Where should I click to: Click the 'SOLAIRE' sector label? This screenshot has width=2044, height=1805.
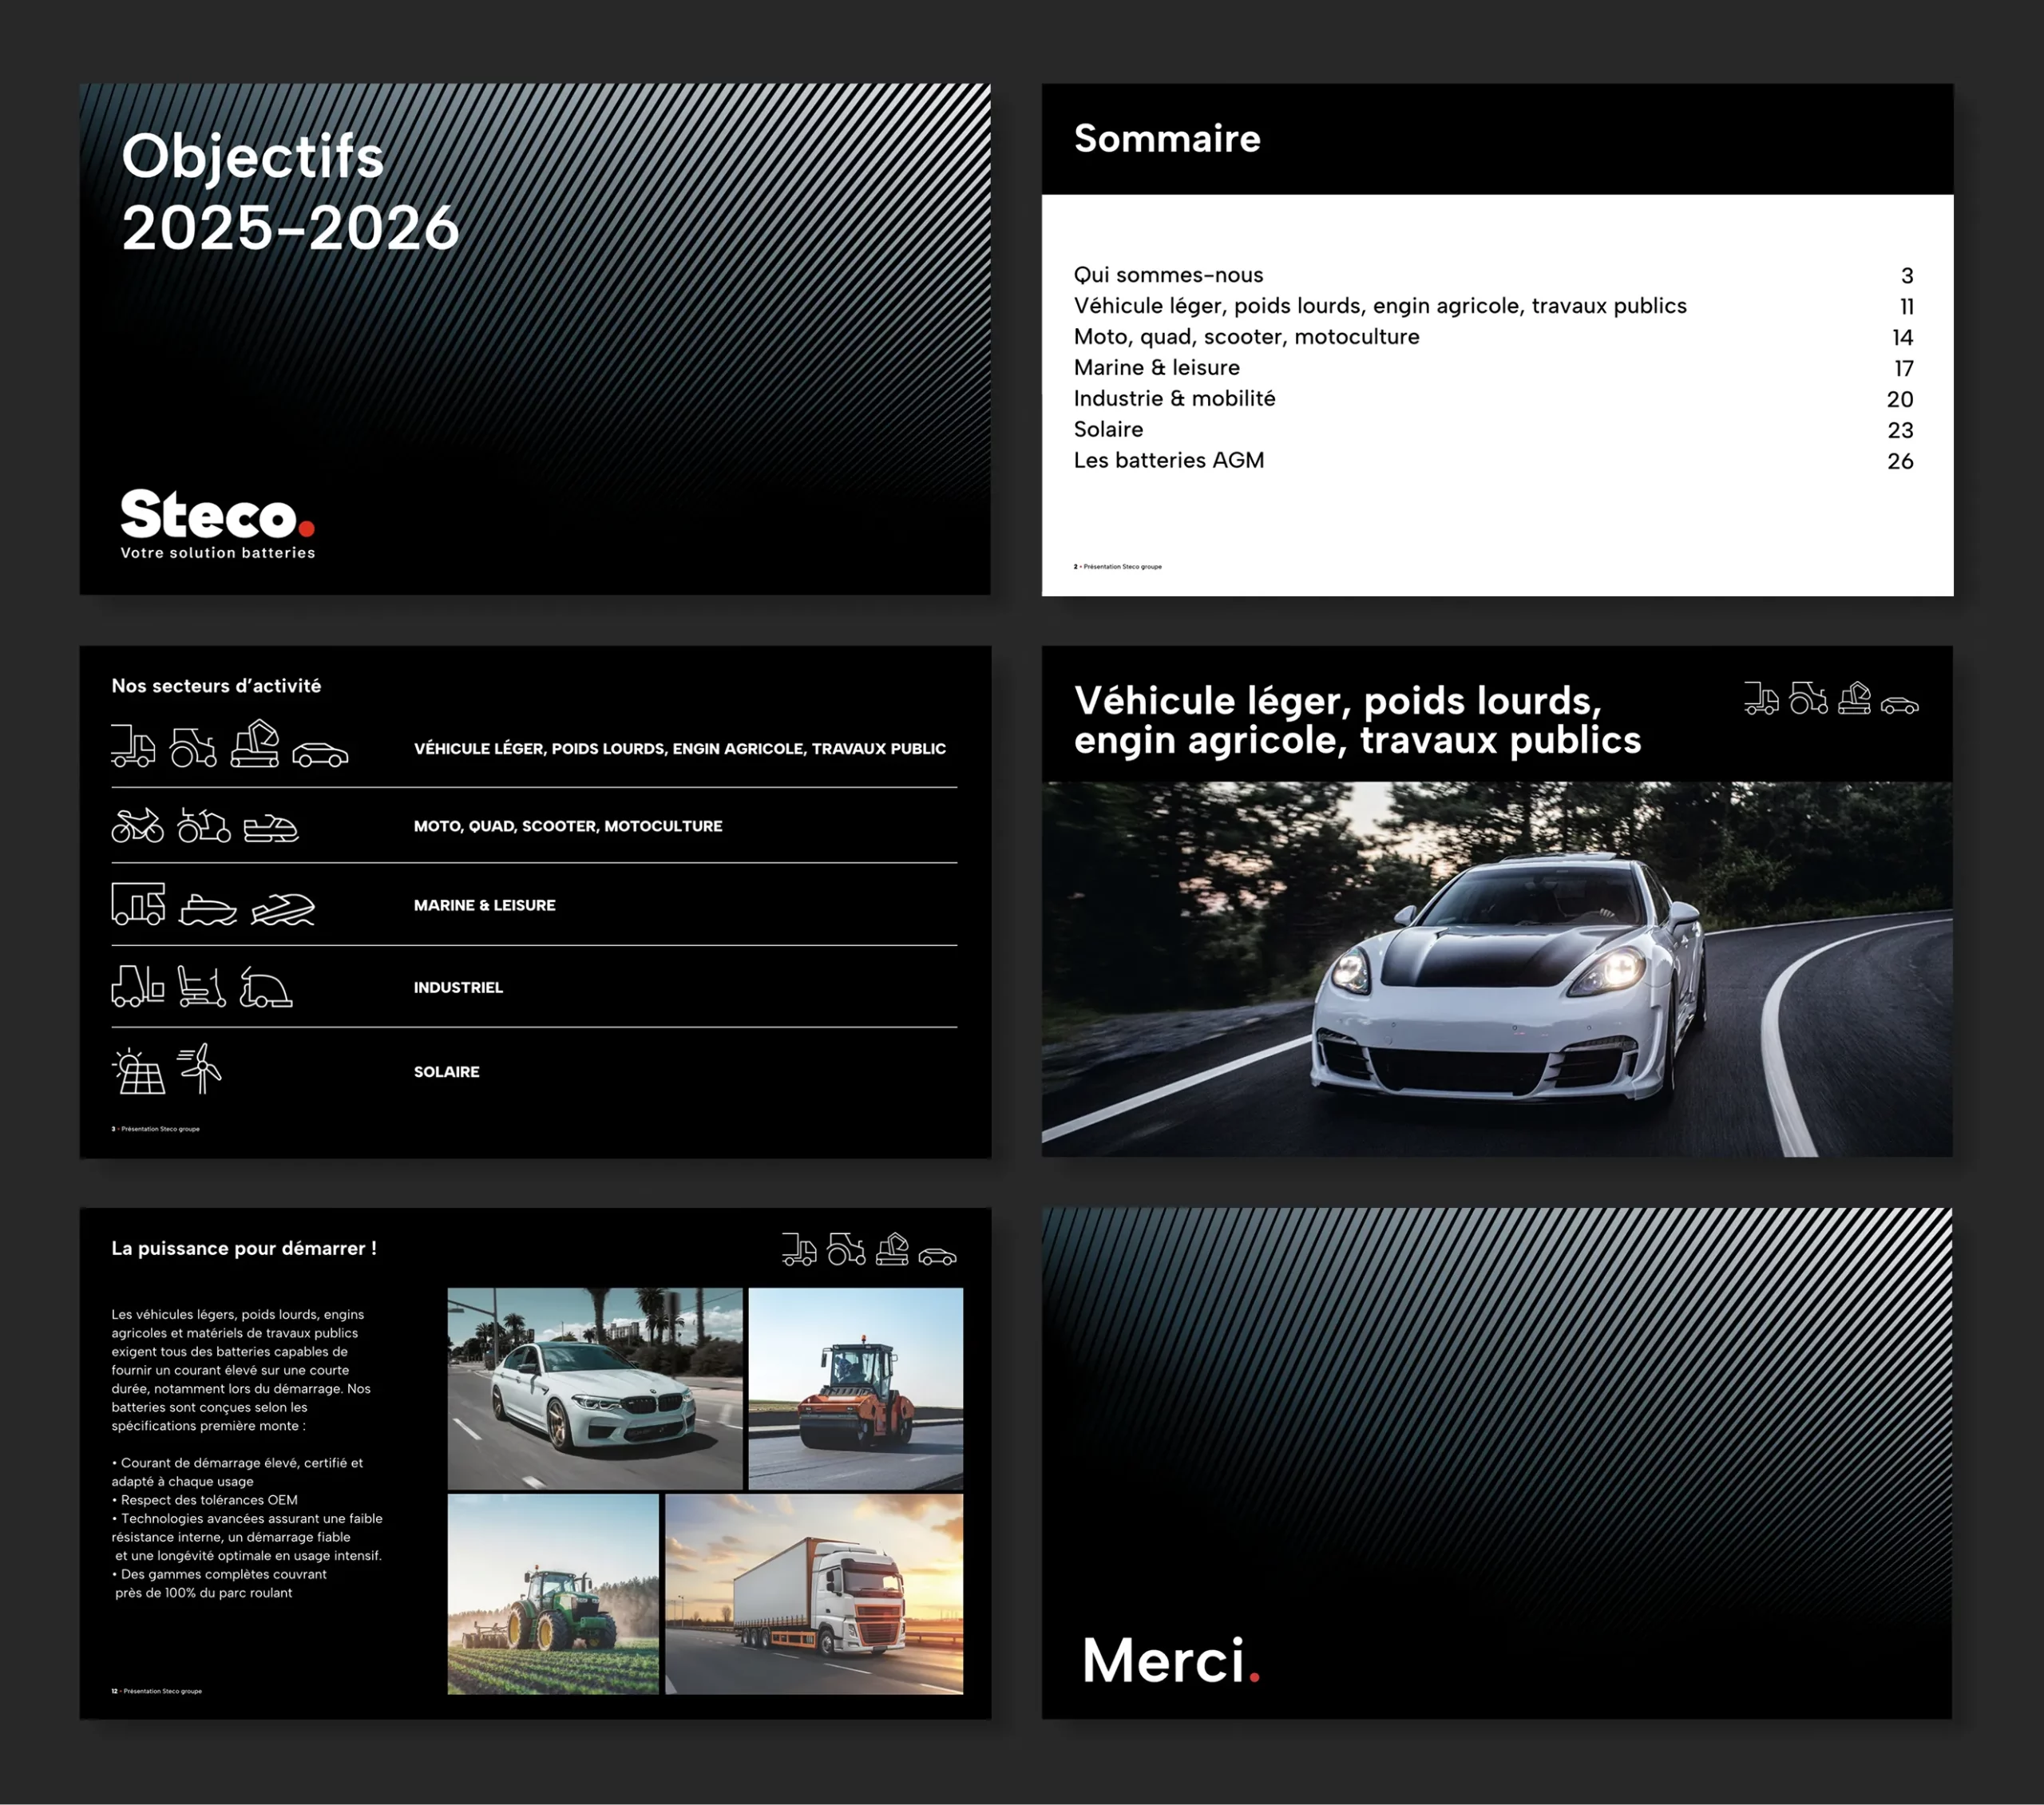coord(446,1072)
